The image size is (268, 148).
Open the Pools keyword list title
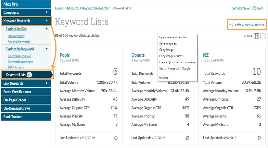[x=65, y=55]
